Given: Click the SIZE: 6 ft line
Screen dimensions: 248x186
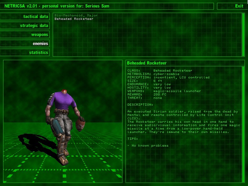Looking at the screenshot, I should 145,81.
